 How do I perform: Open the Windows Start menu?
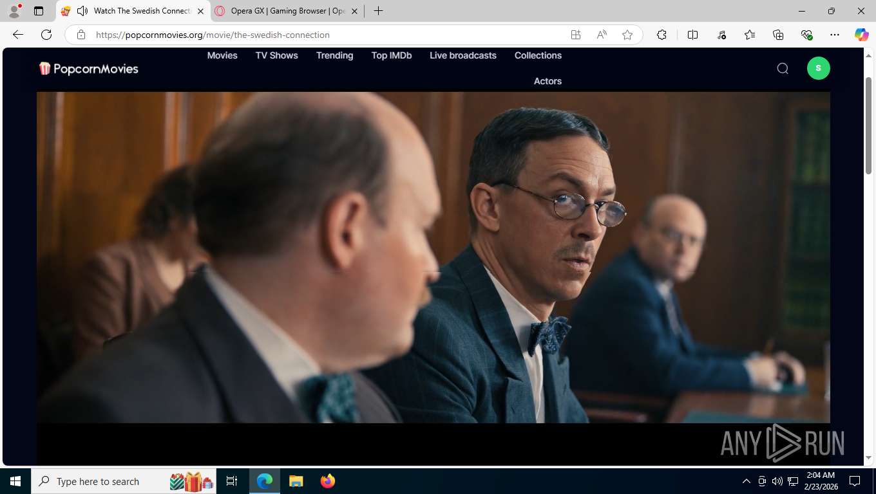pyautogui.click(x=15, y=481)
